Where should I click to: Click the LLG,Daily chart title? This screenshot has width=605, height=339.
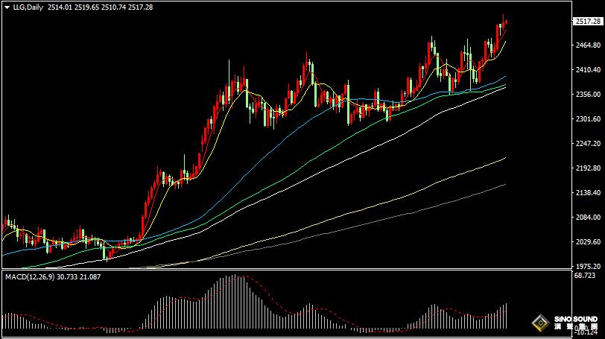(x=27, y=7)
